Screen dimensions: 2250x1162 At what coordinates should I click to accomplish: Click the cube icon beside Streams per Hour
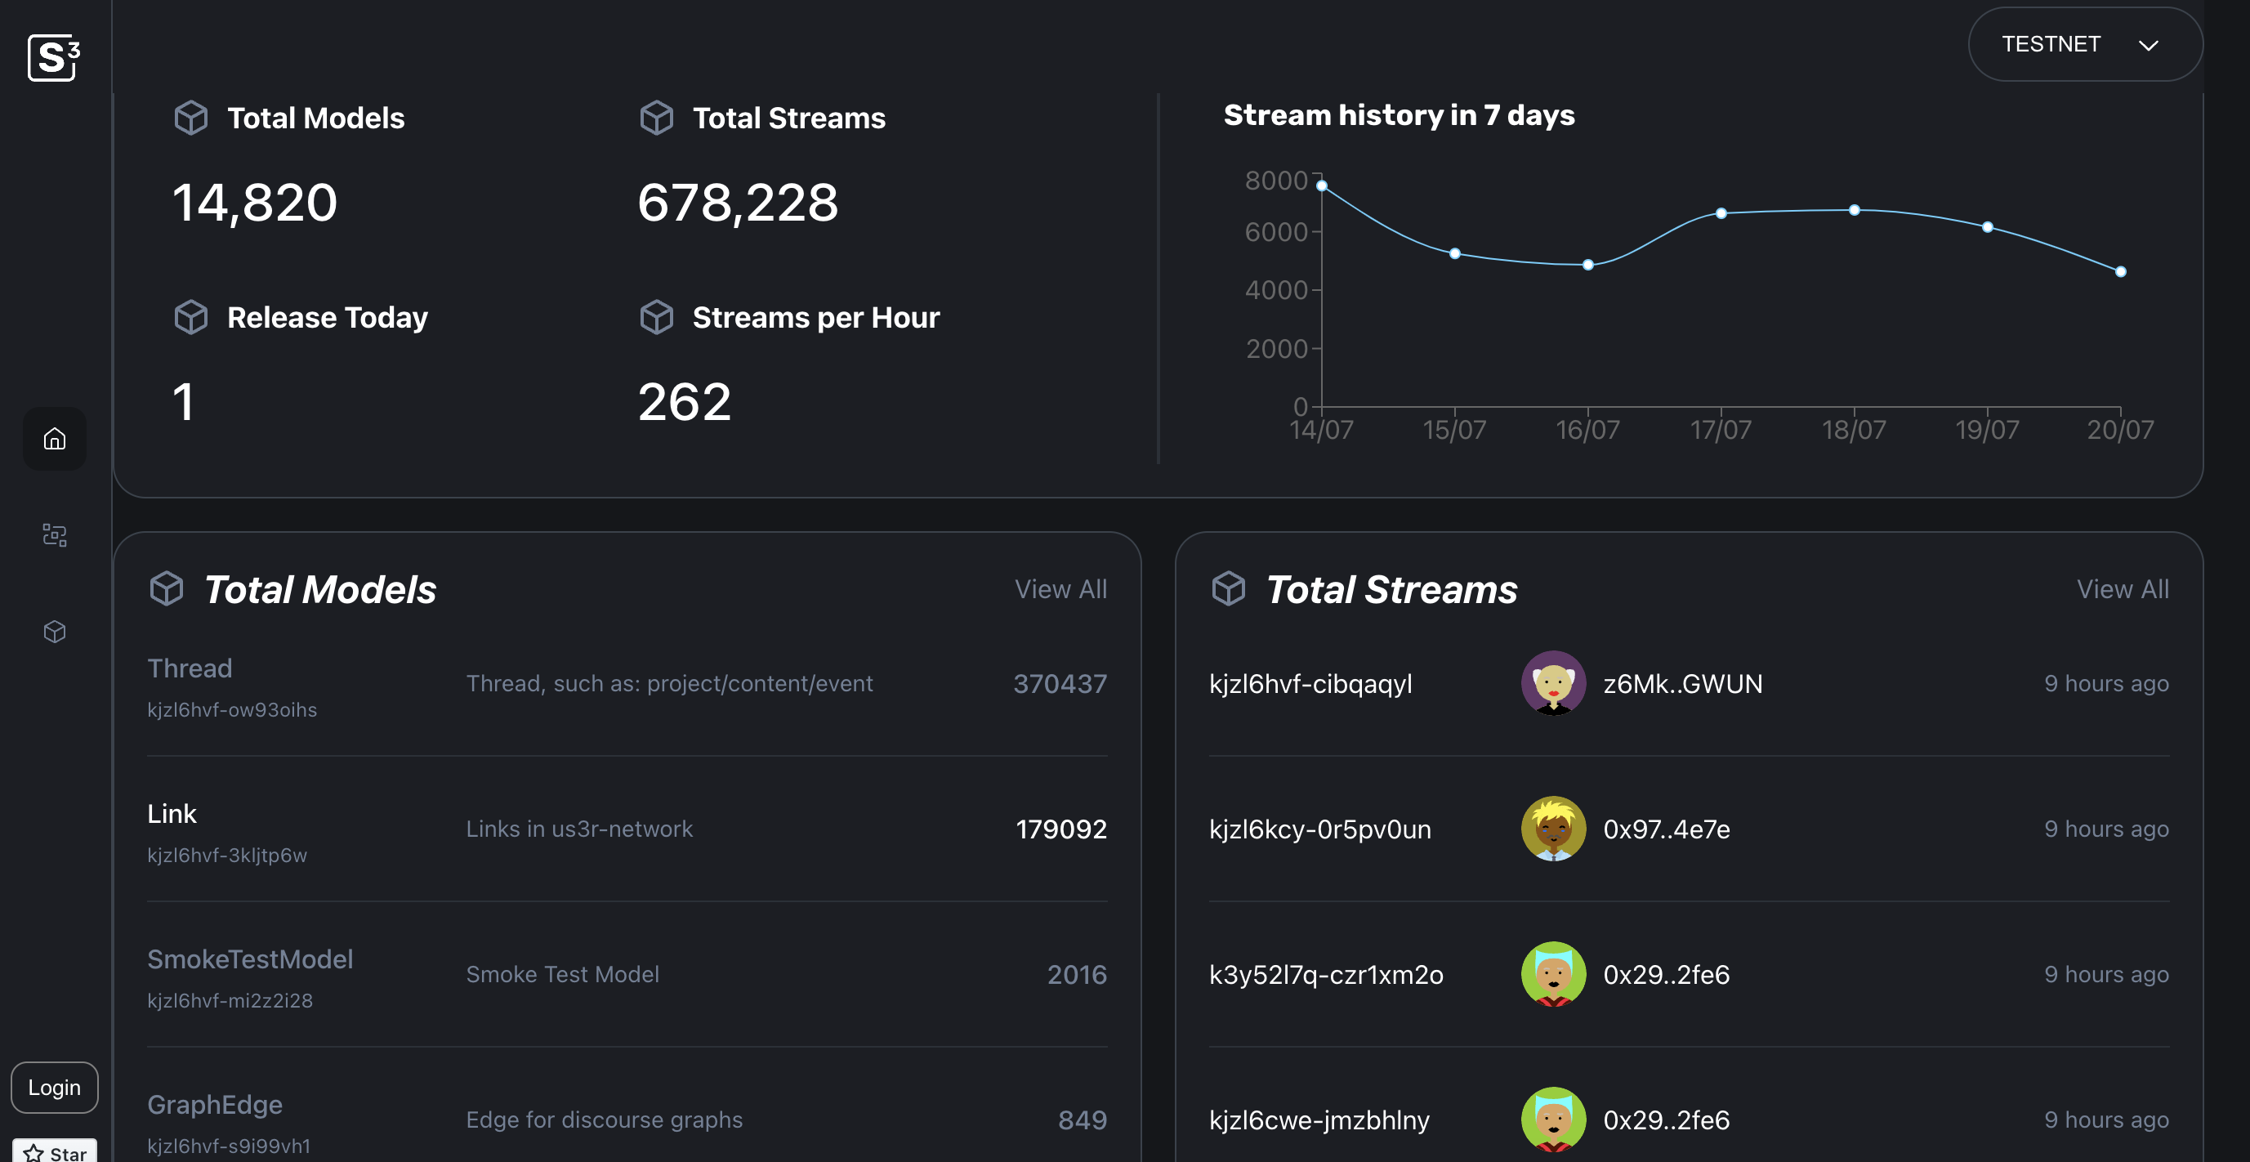point(656,316)
